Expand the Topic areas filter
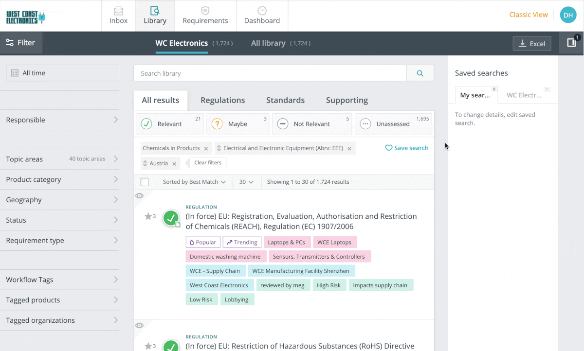The width and height of the screenshot is (584, 351). pos(62,159)
